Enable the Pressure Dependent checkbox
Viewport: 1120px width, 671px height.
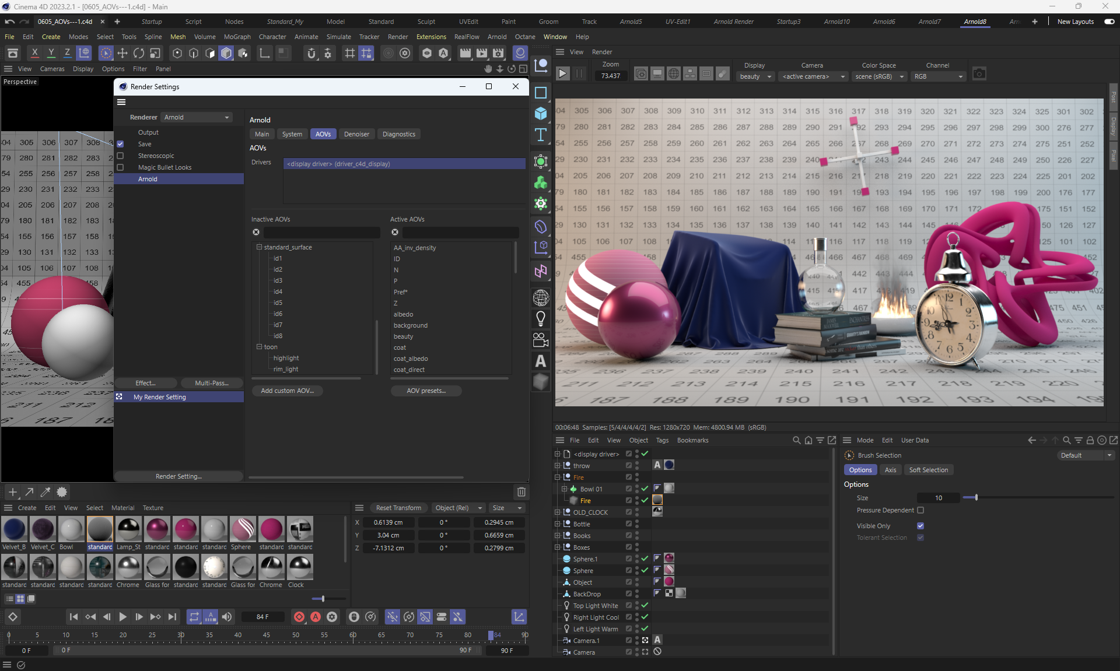tap(921, 510)
